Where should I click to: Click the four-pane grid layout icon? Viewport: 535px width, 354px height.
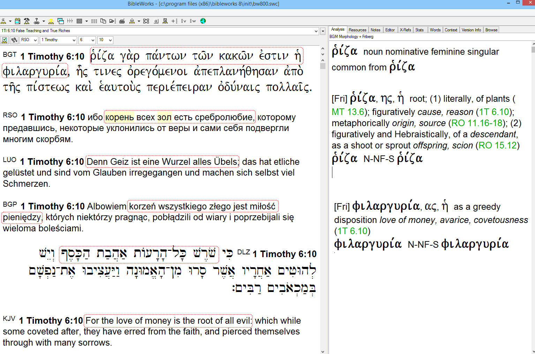[x=80, y=21]
